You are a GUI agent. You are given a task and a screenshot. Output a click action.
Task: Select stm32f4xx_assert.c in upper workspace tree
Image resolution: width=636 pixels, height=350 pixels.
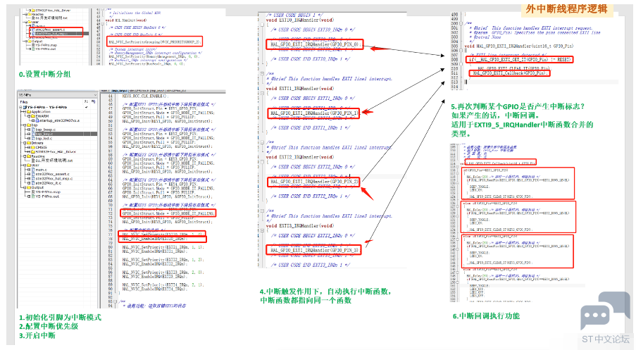tap(50, 30)
